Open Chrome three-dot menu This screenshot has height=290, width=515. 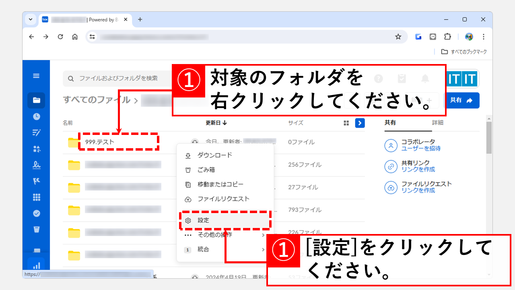[483, 37]
